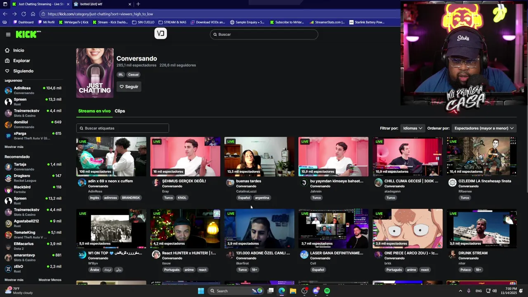Expand following list with 'Mostrar más'

click(x=14, y=147)
